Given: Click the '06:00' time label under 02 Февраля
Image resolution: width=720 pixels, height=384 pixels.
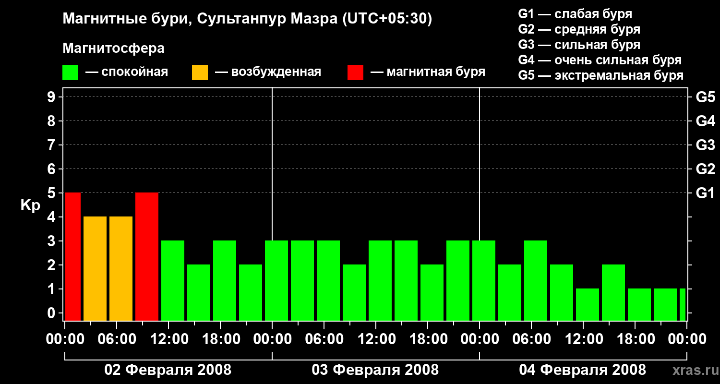Looking at the screenshot, I should click(x=117, y=339).
